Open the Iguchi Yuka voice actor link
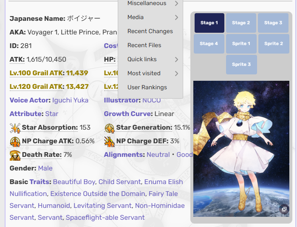This screenshot has height=227, width=297. pyautogui.click(x=70, y=100)
